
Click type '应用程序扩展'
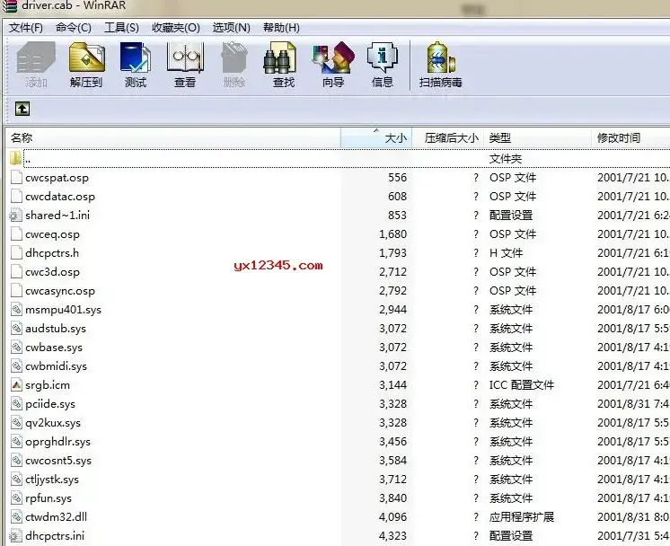coord(521,517)
